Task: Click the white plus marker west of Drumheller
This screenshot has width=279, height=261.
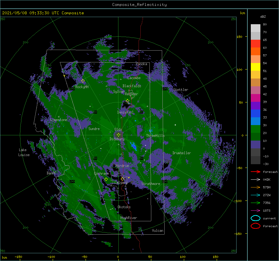Action: click(175, 125)
